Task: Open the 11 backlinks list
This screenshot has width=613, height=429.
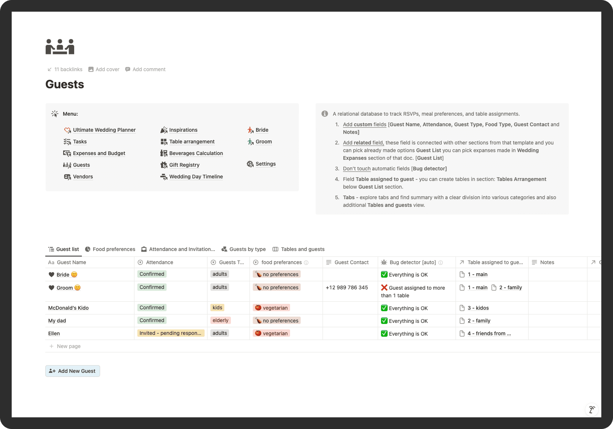Action: tap(65, 69)
